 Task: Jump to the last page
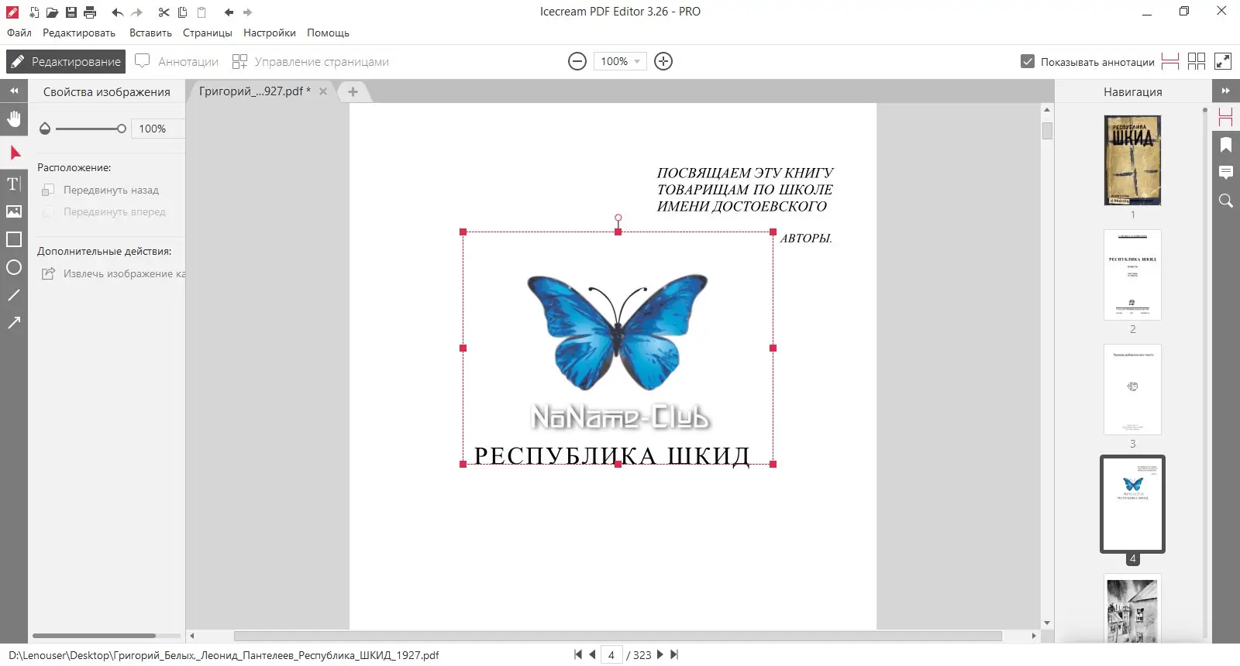click(x=674, y=655)
